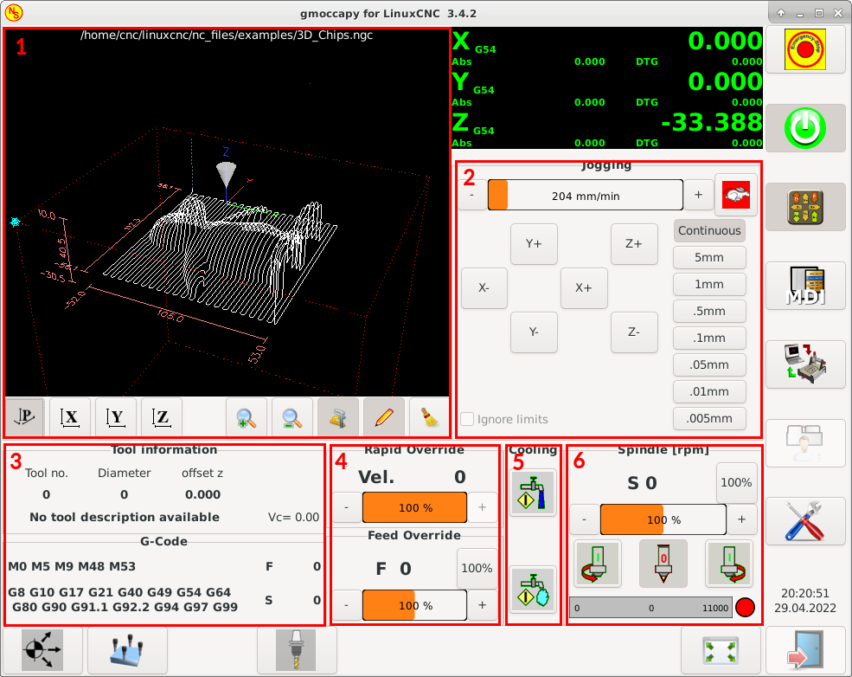The width and height of the screenshot is (852, 677).
Task: Increase the feed override with plus
Action: (x=483, y=606)
